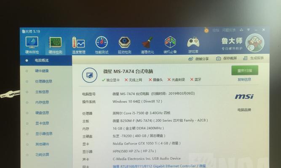This screenshot has width=281, height=168.
Task: Click 复制信息 copy info link
Action: pos(244,79)
